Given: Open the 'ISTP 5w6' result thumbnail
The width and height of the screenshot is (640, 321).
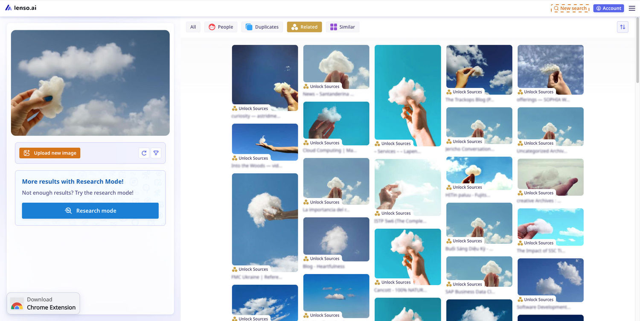Looking at the screenshot, I should click(x=408, y=187).
